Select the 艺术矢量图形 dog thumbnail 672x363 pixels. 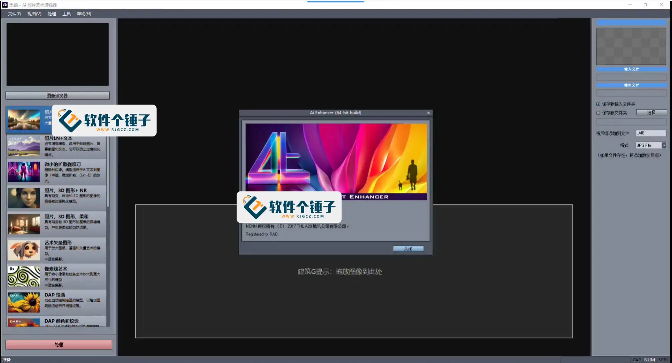(24, 250)
